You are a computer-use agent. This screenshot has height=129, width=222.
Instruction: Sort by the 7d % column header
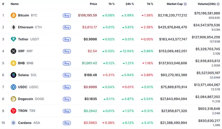(149, 4)
